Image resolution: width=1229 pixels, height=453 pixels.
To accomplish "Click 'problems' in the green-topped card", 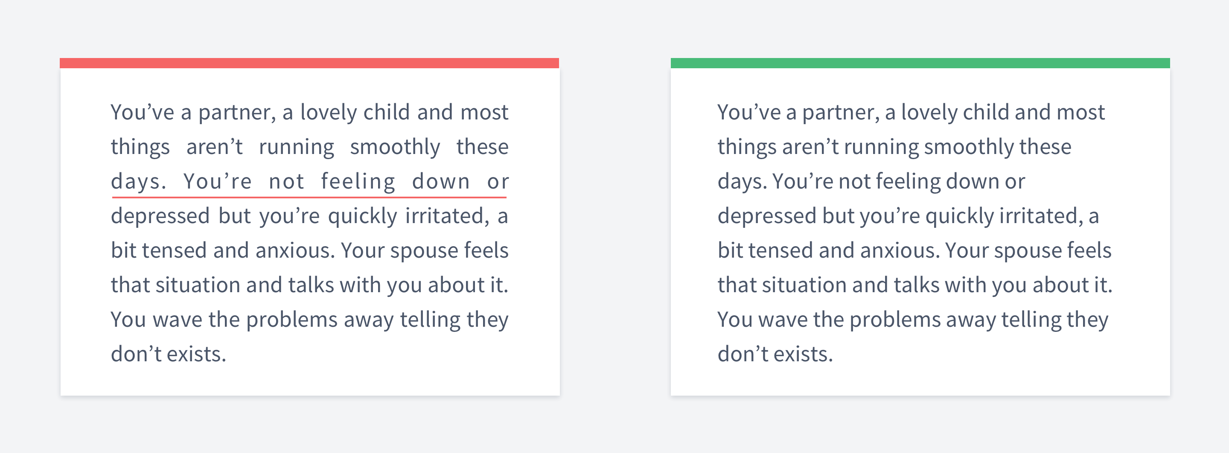I will click(895, 320).
